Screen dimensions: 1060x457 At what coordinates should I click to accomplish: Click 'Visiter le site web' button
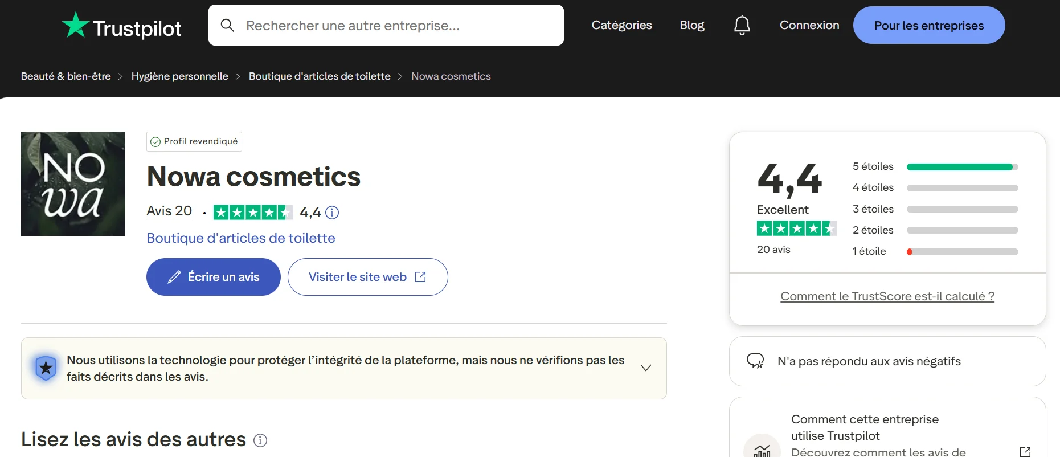coord(368,277)
